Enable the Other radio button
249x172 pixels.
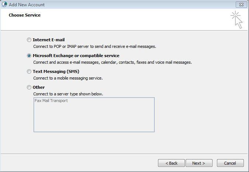click(x=29, y=87)
